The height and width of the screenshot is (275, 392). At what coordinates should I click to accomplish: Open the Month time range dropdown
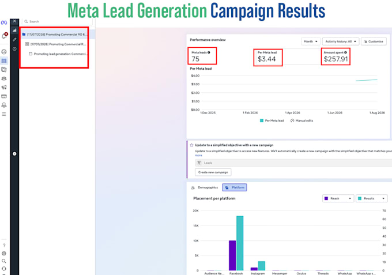point(311,42)
